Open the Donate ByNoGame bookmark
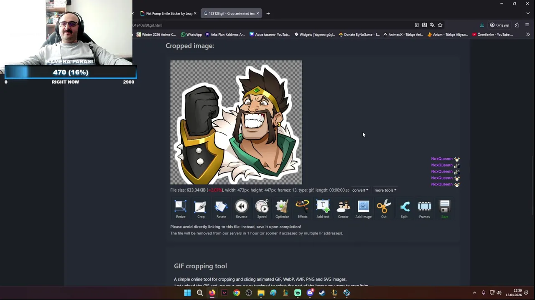The height and width of the screenshot is (300, 535). [359, 35]
